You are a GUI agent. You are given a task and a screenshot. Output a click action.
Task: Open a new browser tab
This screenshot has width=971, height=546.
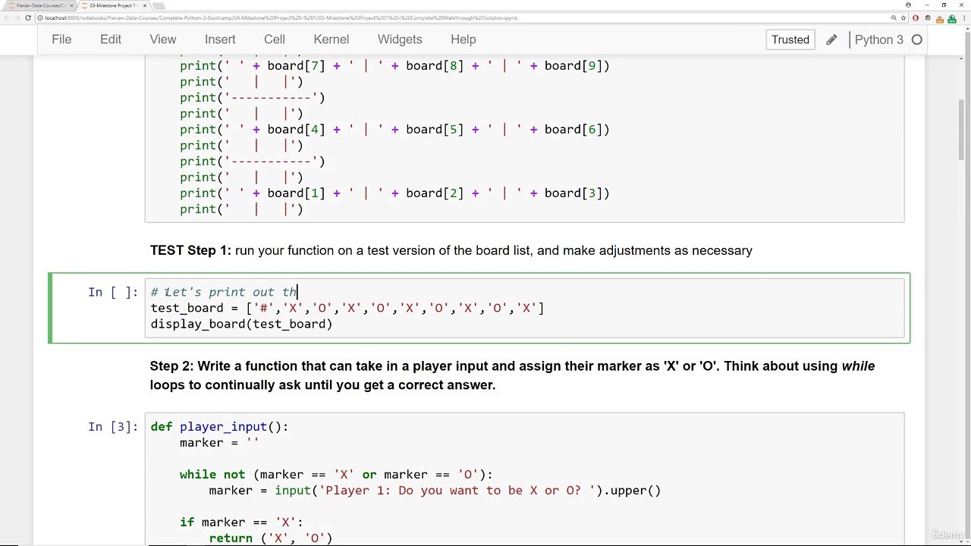tap(159, 5)
